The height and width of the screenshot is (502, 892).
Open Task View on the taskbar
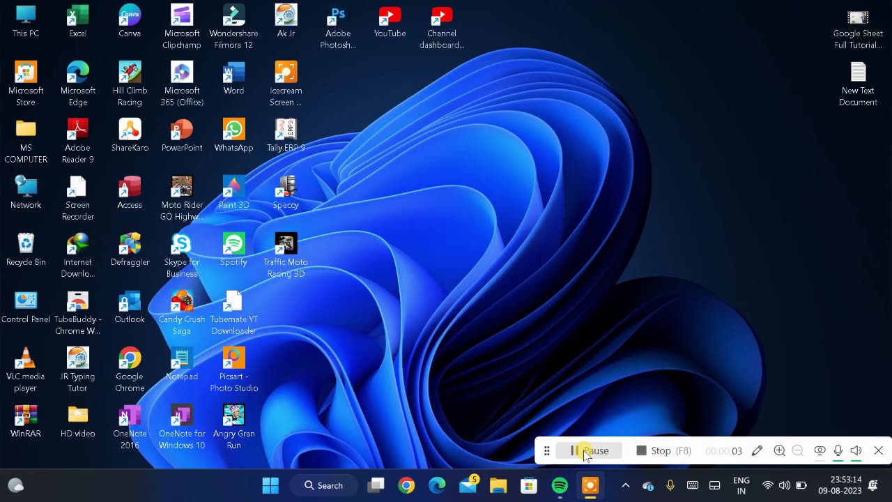(376, 485)
